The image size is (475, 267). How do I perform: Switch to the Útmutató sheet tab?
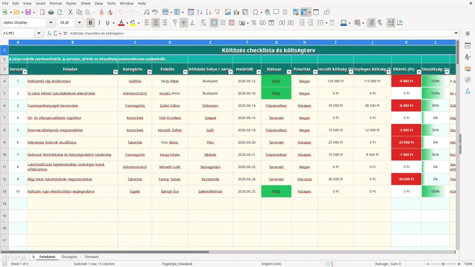[x=92, y=257]
